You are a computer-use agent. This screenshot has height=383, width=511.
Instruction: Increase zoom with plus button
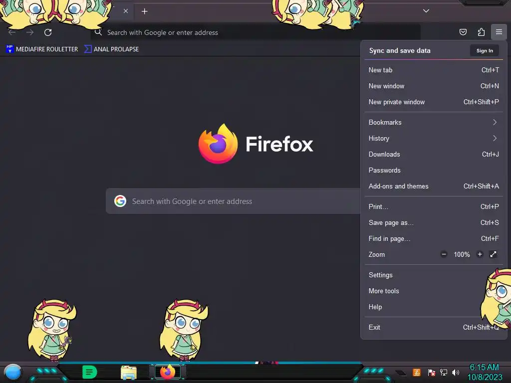(x=480, y=254)
